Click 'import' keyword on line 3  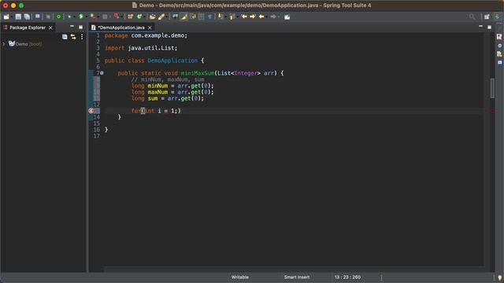tap(114, 48)
